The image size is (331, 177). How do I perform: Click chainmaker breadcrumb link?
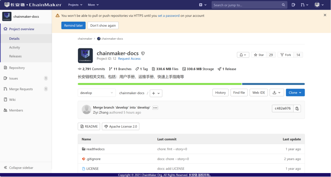click(x=85, y=39)
